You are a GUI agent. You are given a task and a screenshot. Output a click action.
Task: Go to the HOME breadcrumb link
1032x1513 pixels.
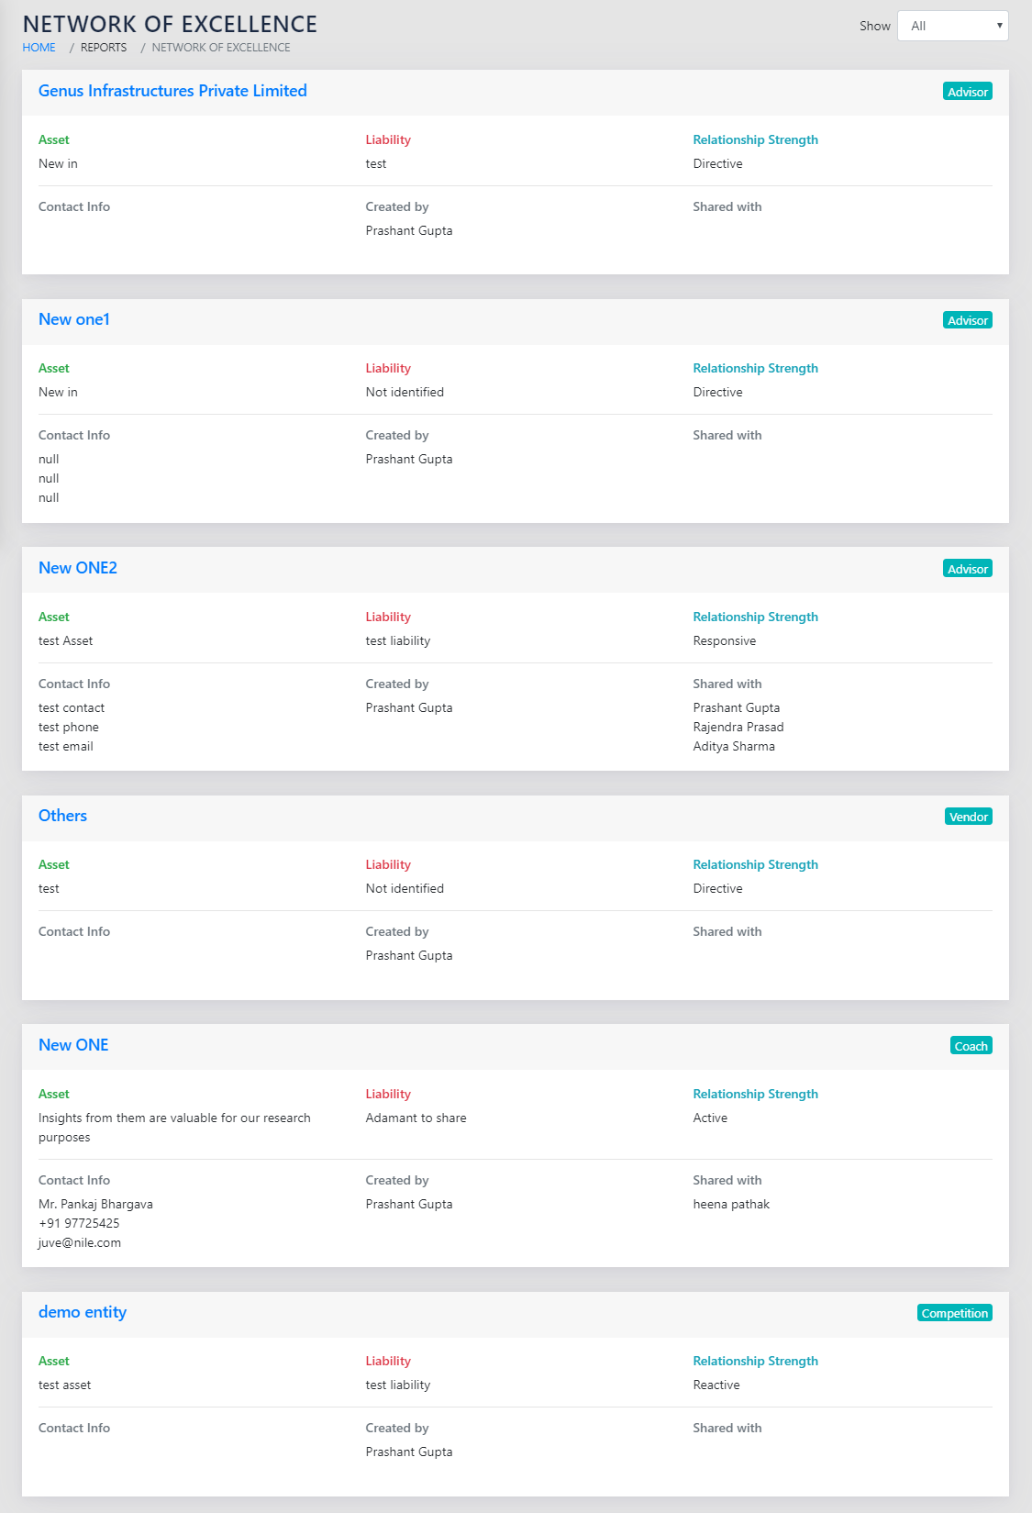click(x=39, y=48)
